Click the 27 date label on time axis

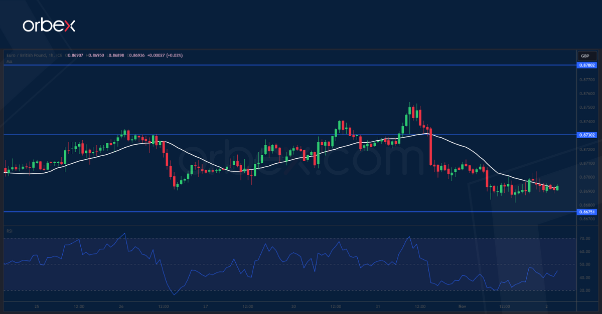pyautogui.click(x=206, y=306)
